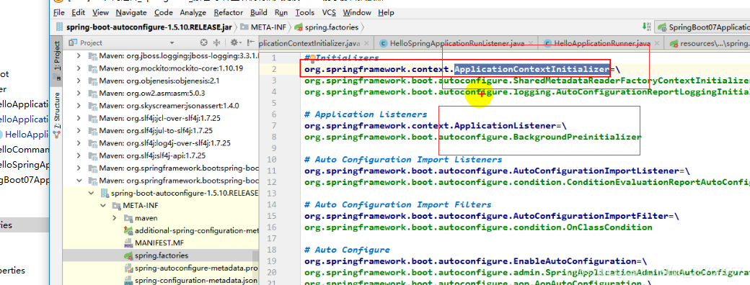Open the Analyze menu
750x285 pixels.
tap(193, 12)
